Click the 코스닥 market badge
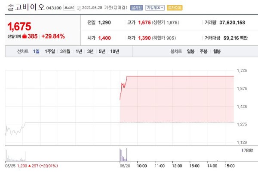 click(68, 8)
